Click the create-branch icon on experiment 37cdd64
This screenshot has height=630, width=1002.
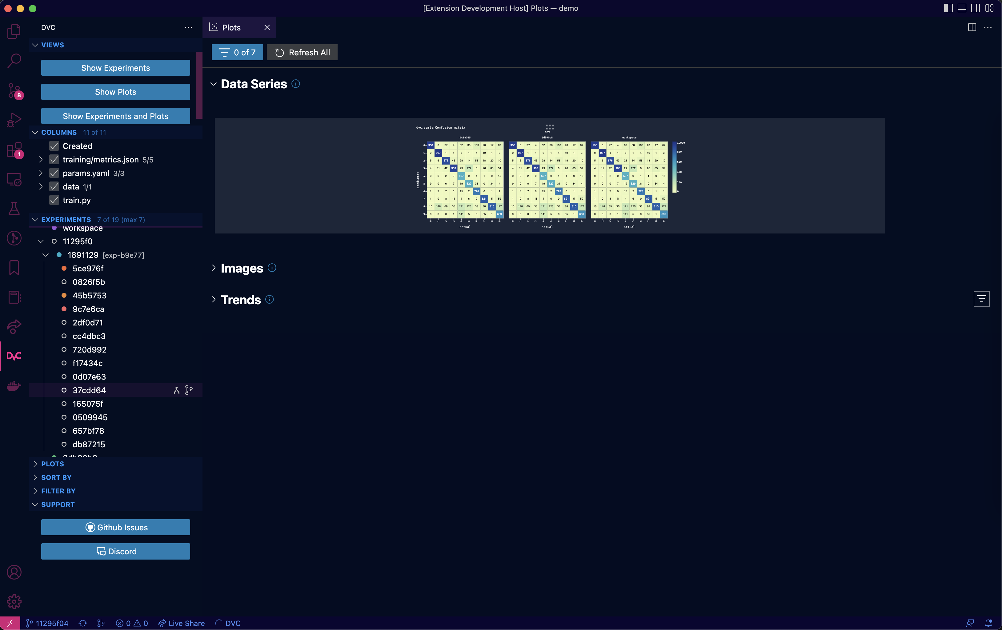(x=189, y=390)
